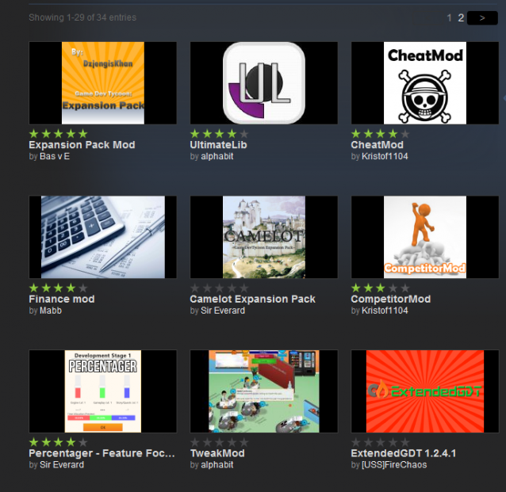The width and height of the screenshot is (506, 492).
Task: Open the ExtendedGDT 1.2.4.1 title link
Action: point(404,453)
